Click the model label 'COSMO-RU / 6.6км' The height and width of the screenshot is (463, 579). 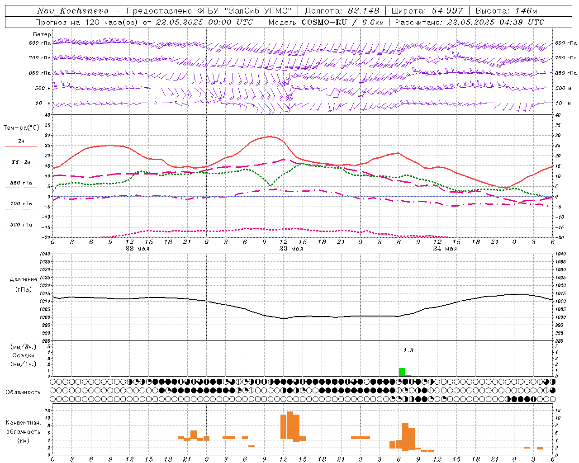344,22
